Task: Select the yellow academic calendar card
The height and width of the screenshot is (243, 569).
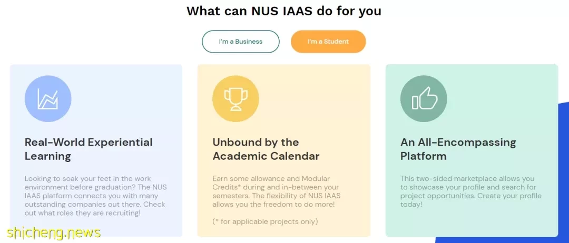Action: 284,150
